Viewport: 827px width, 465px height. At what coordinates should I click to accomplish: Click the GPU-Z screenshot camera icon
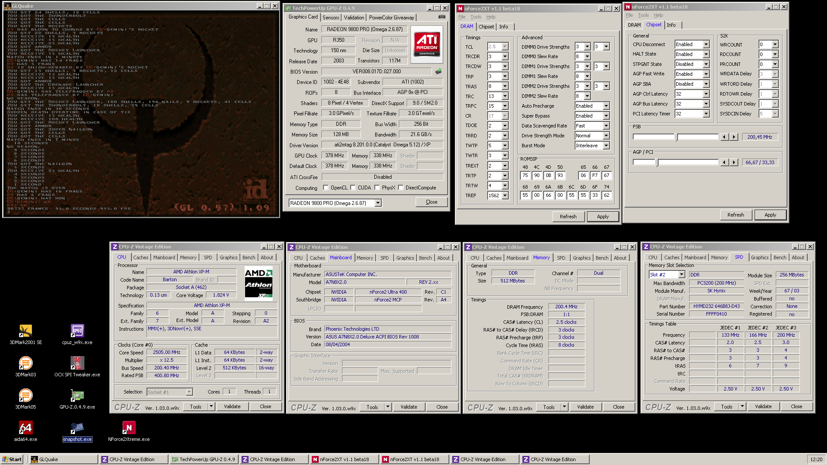pyautogui.click(x=442, y=17)
